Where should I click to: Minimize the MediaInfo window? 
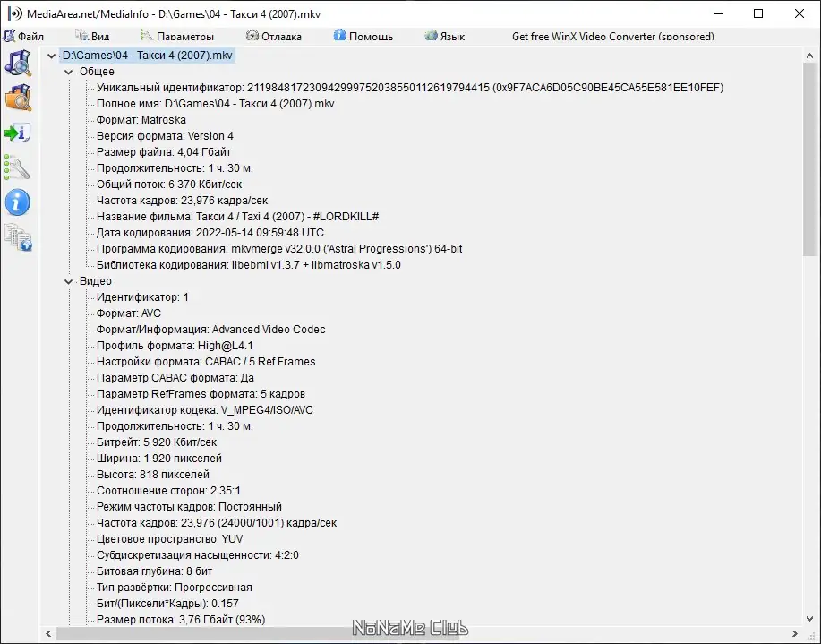[x=718, y=13]
